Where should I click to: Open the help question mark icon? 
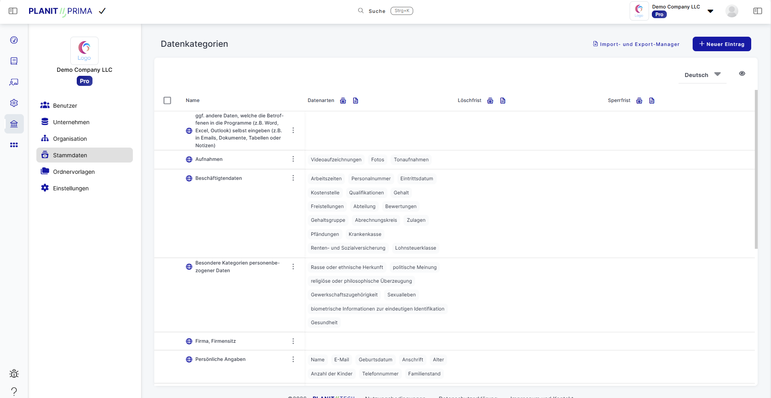14,391
